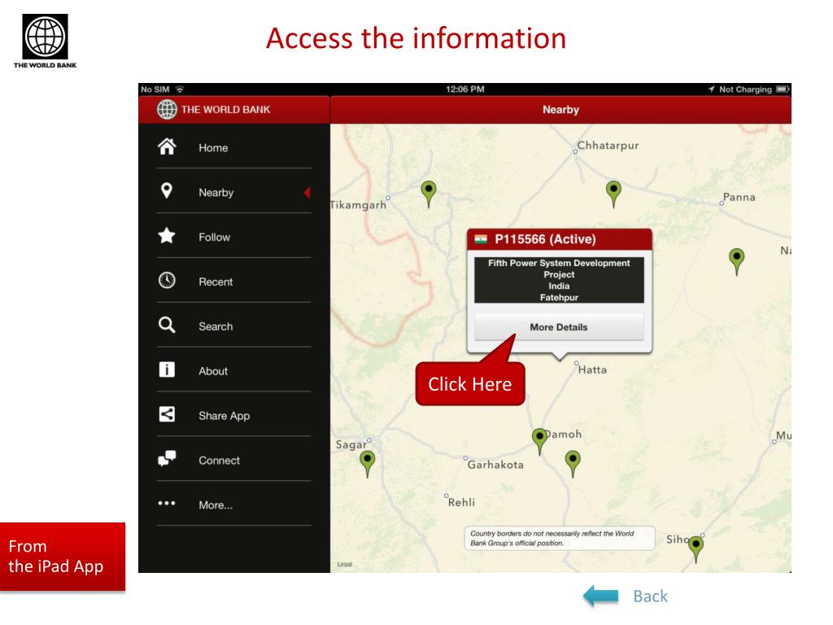Click the More three-dots icon
This screenshot has width=833, height=625.
pyautogui.click(x=167, y=503)
